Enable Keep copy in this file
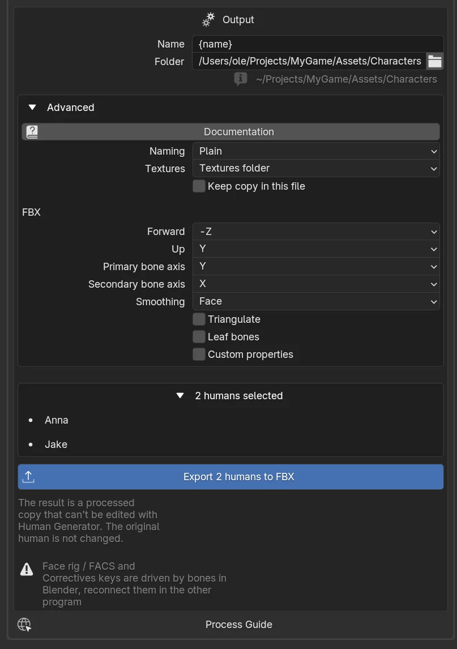 click(199, 186)
